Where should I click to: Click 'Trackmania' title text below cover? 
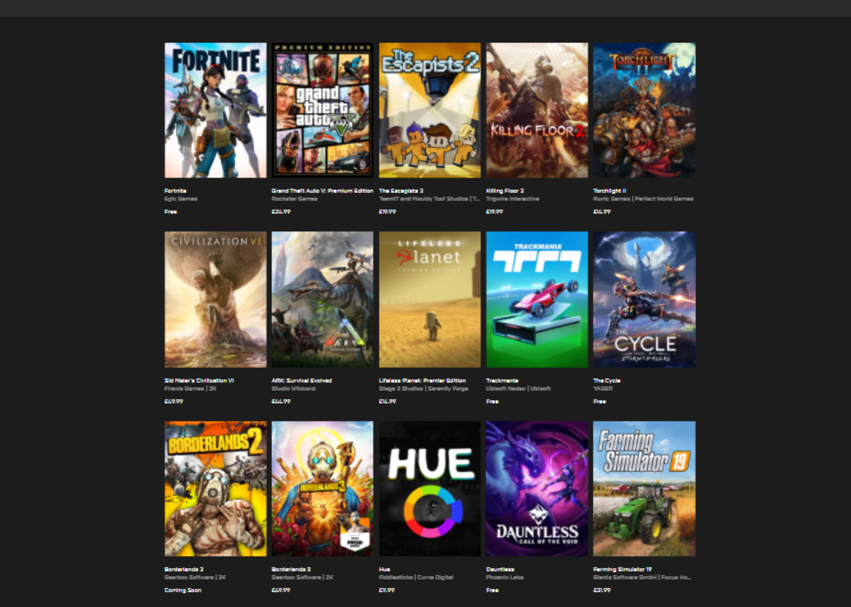coord(502,381)
